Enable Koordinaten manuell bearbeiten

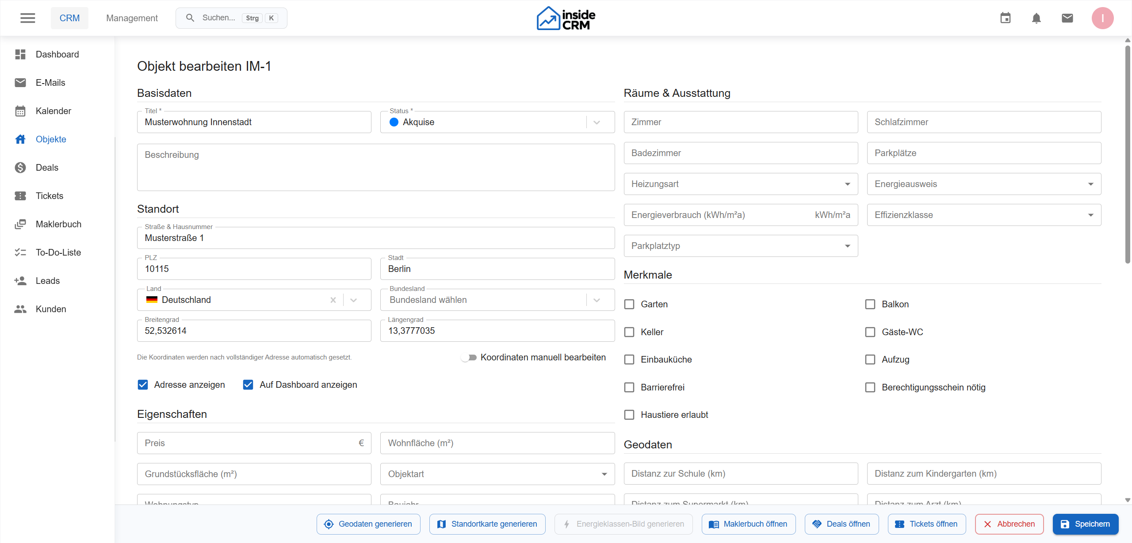pyautogui.click(x=470, y=357)
